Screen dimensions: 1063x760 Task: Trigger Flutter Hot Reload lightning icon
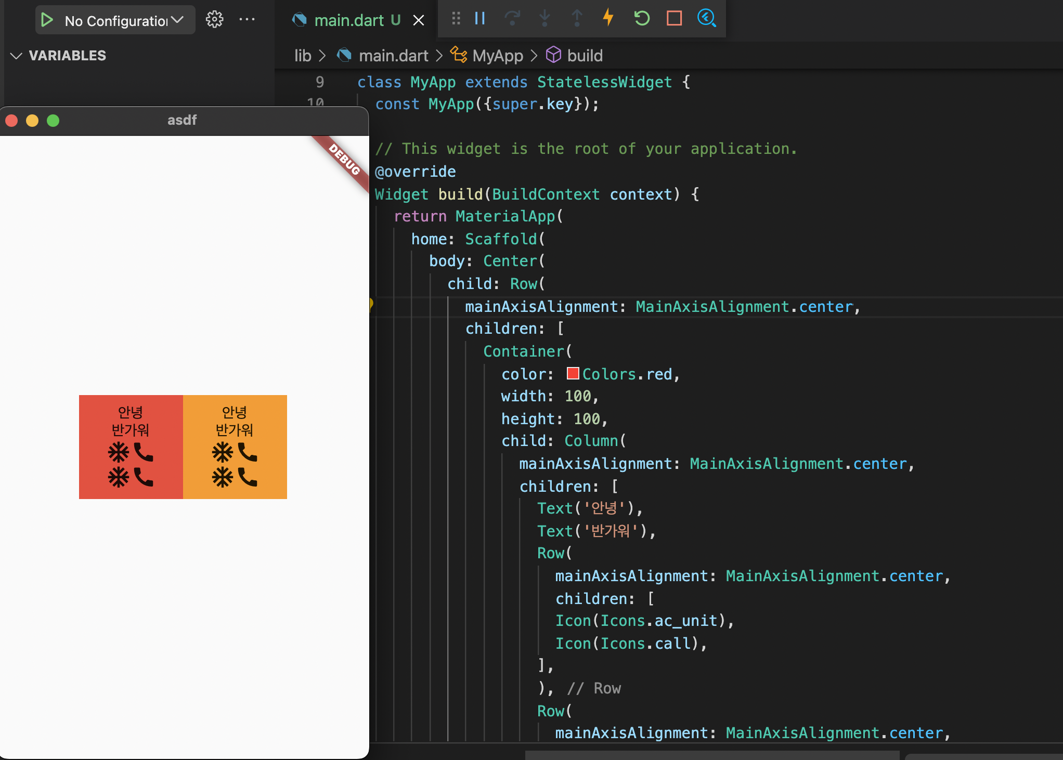608,18
